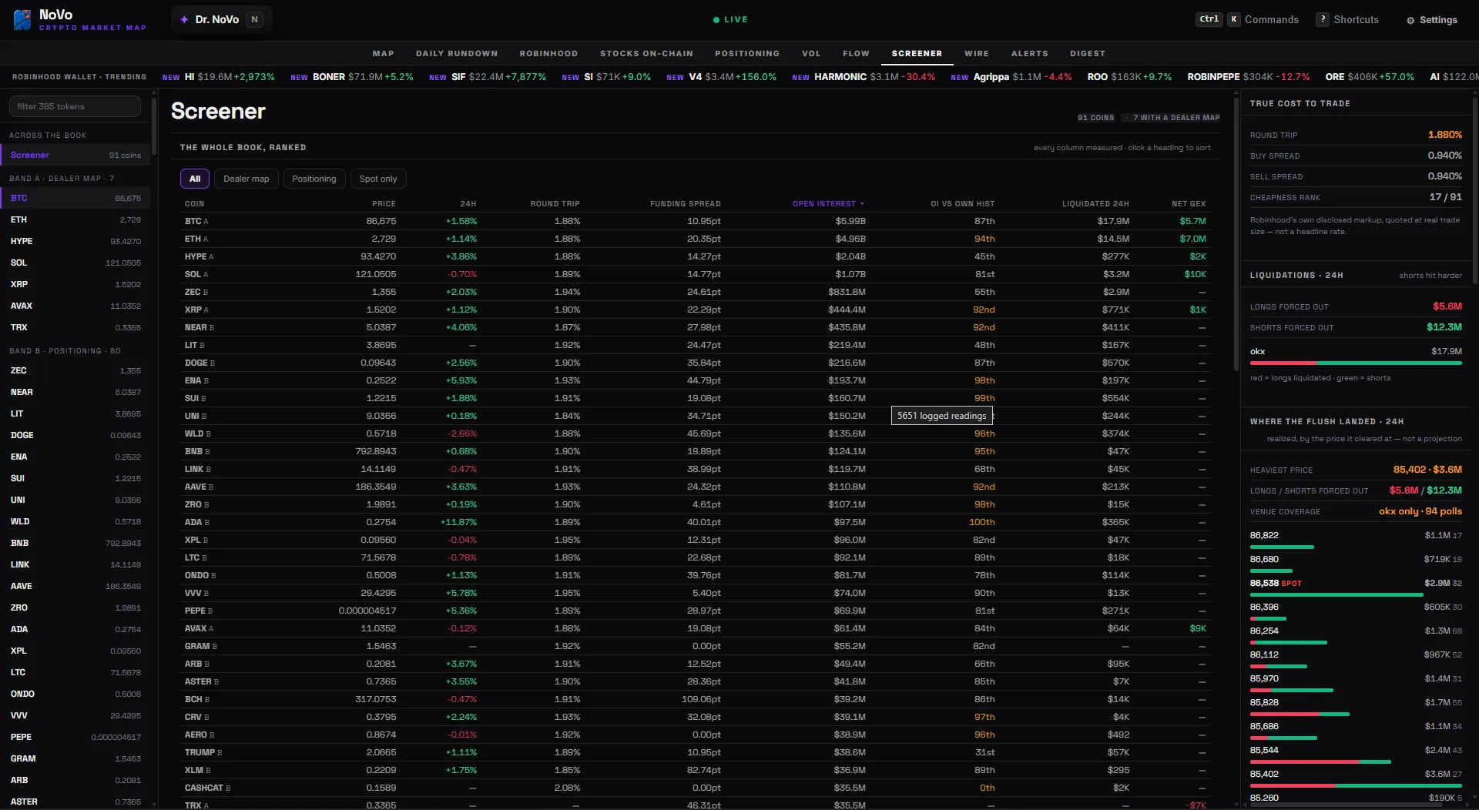The image size is (1479, 810).
Task: Open the AAVE row in the screener table
Action: tap(695, 487)
